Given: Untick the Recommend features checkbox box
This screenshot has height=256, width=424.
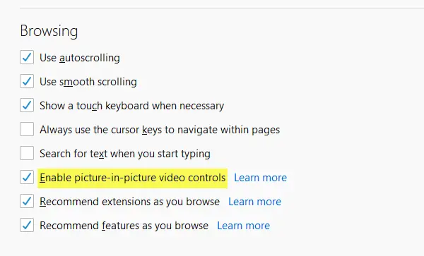Looking at the screenshot, I should point(27,225).
